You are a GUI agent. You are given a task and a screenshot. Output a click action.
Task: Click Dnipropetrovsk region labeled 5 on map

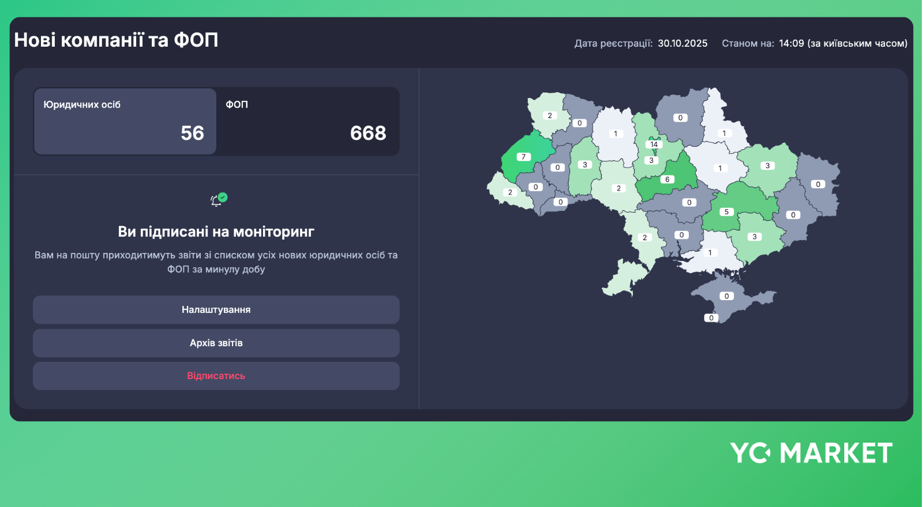coord(726,212)
